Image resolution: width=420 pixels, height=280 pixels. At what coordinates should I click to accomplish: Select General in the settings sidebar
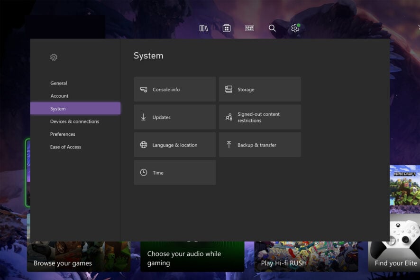tap(59, 83)
